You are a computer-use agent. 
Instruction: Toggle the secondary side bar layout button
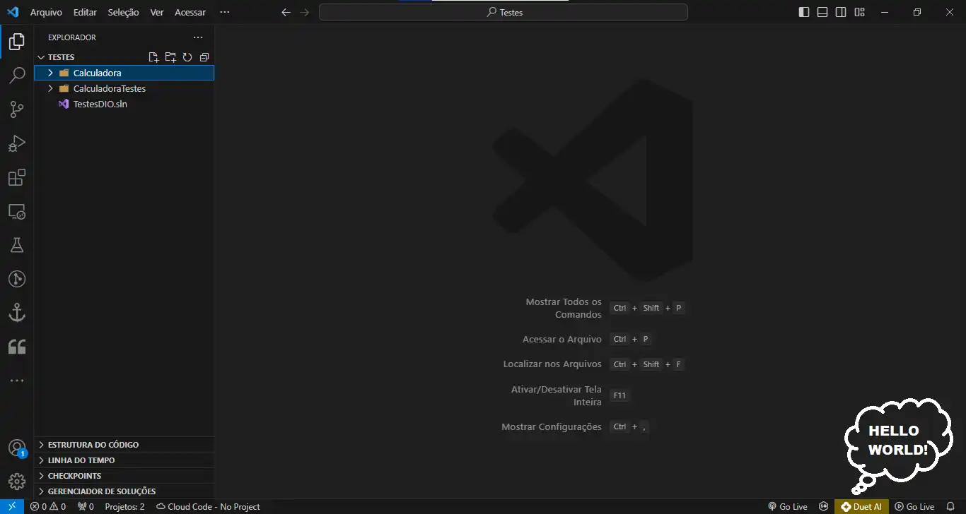[x=841, y=12]
